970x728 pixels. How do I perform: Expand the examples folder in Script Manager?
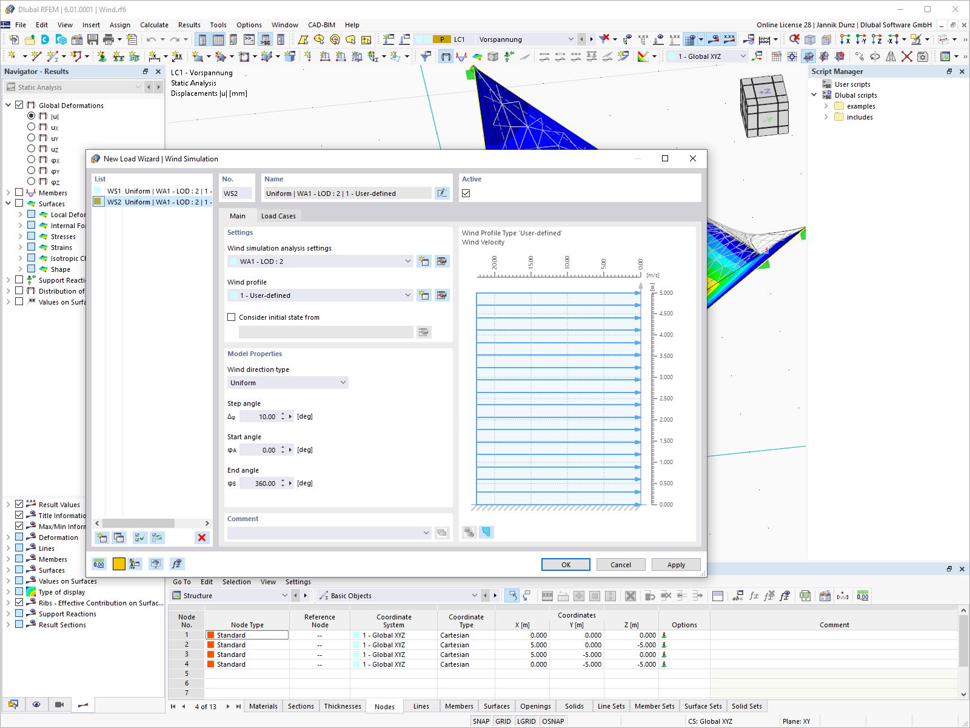[x=826, y=106]
